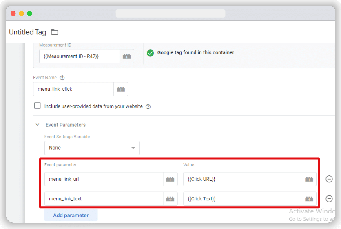Click help icon next to Event Name label
This screenshot has width=341, height=229.
click(x=62, y=78)
